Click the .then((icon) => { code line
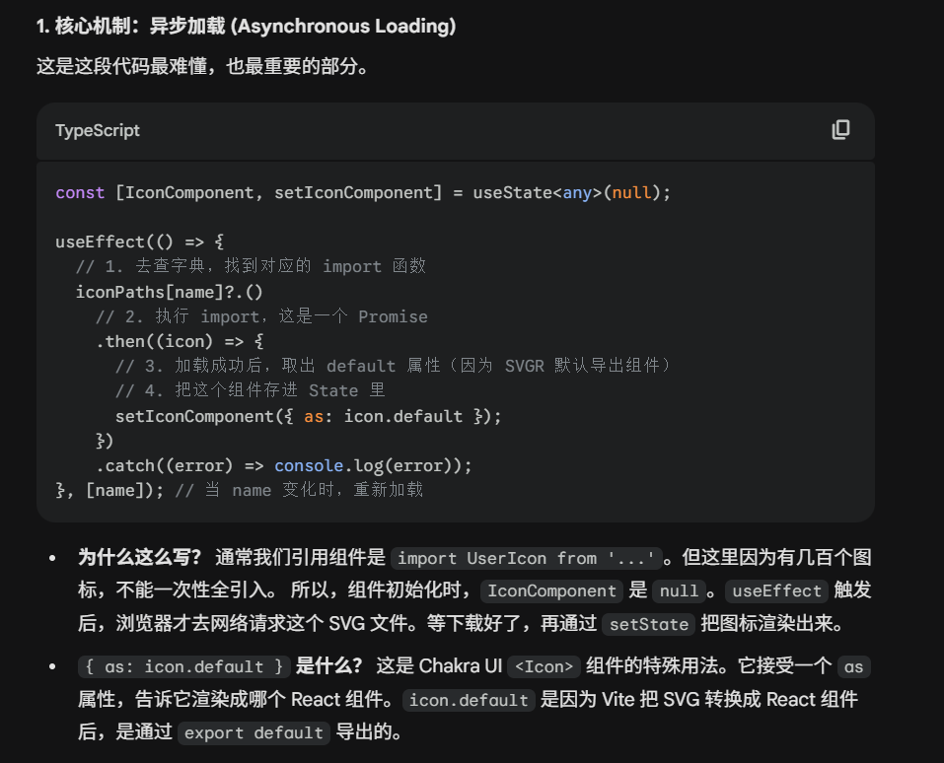Image resolution: width=944 pixels, height=763 pixels. click(180, 341)
